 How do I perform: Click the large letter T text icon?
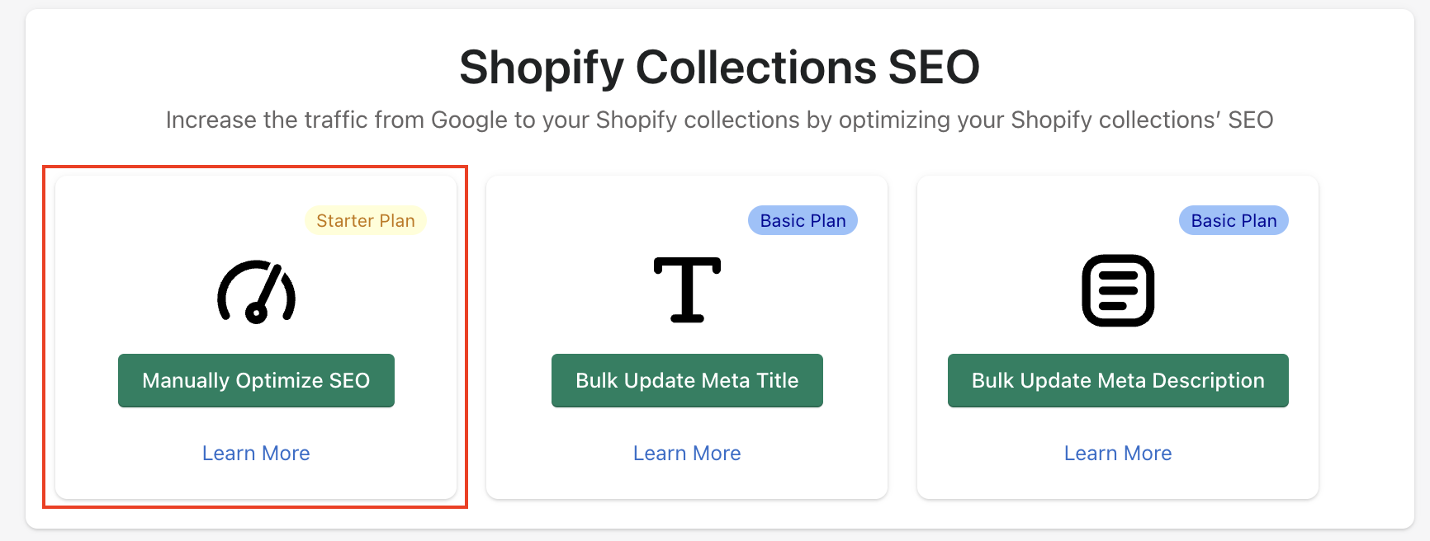(687, 289)
